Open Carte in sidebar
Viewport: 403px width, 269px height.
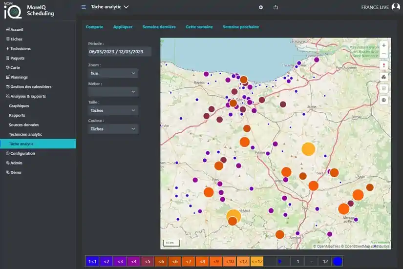coord(13,67)
